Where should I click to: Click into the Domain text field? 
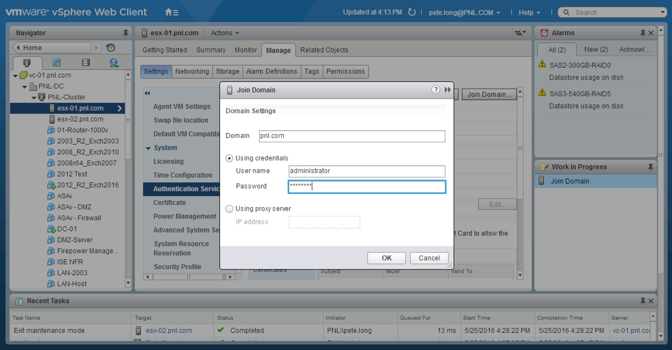click(352, 136)
